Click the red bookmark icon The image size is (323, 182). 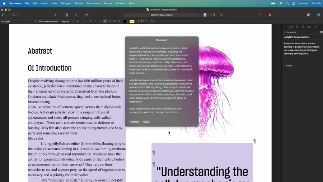point(270,15)
